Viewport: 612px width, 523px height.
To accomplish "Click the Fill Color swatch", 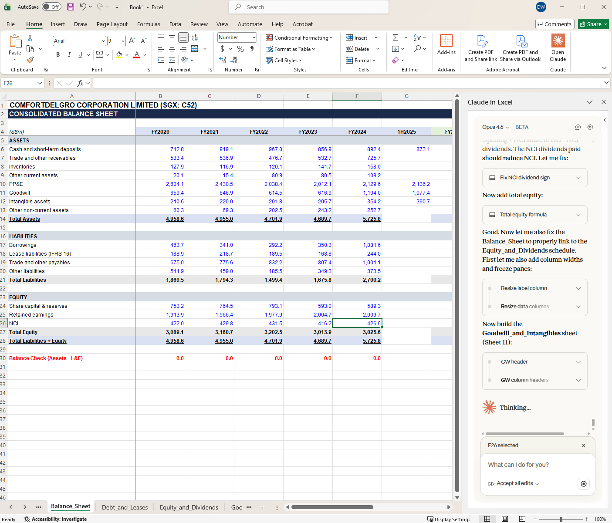I will click(x=119, y=54).
